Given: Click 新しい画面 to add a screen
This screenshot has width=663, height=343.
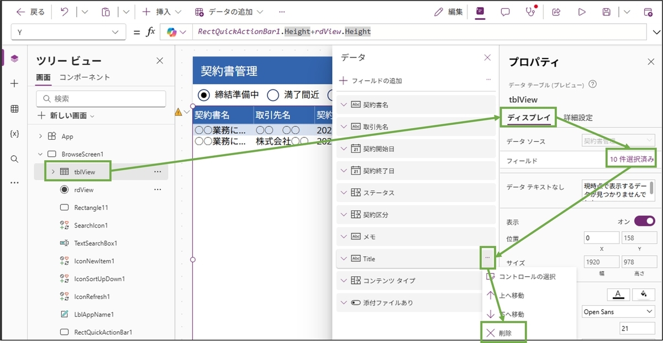Looking at the screenshot, I should tap(66, 115).
